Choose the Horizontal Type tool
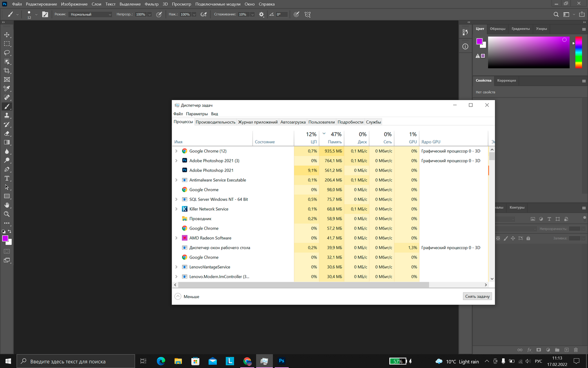588x368 pixels. pyautogui.click(x=7, y=179)
